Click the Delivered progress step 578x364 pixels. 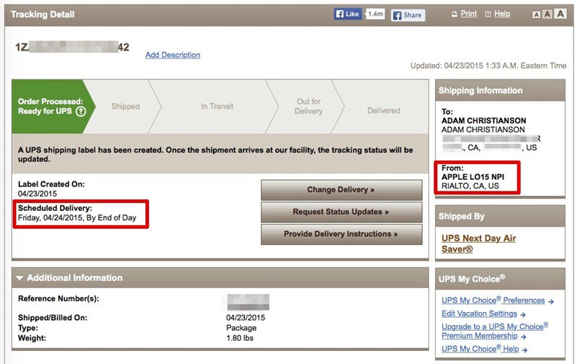tap(383, 110)
